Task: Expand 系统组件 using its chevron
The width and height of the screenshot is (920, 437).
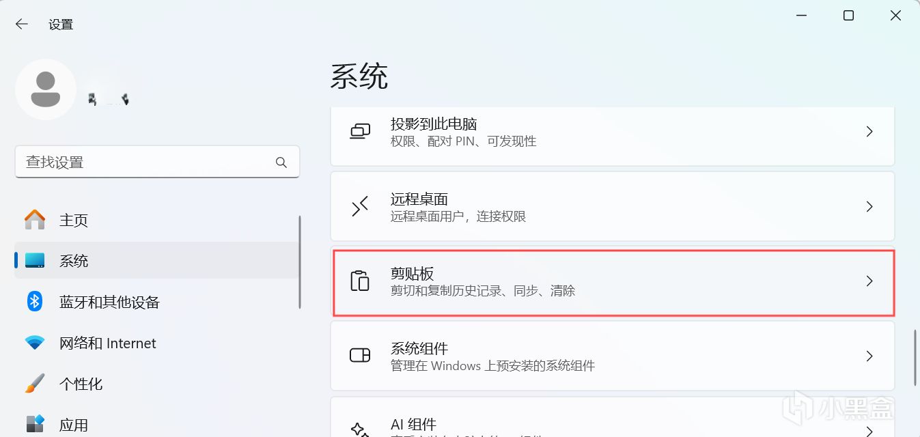Action: point(869,356)
